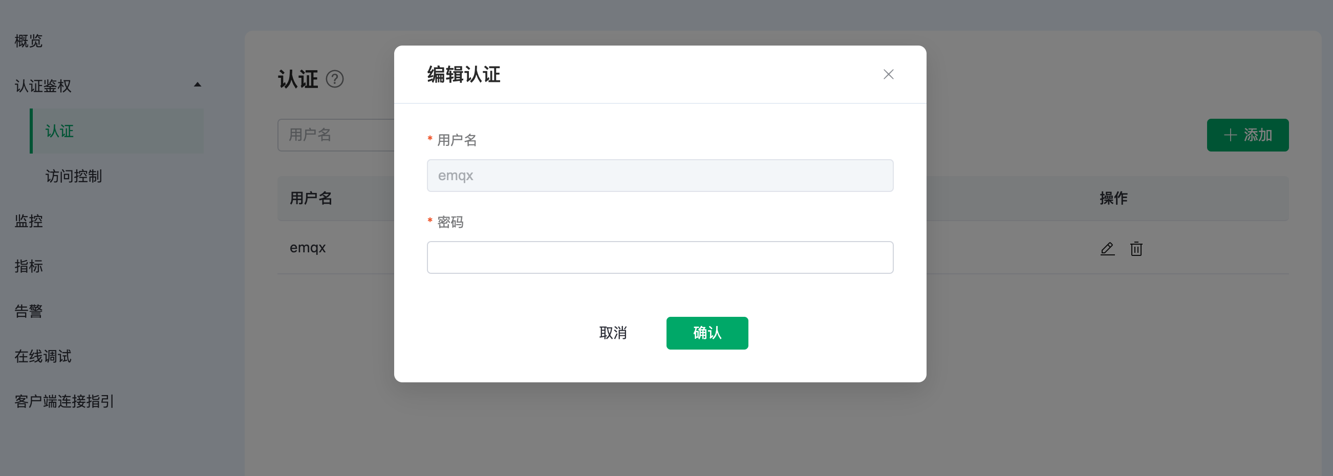Select 认证 sidebar submenu item
This screenshot has width=1333, height=476.
coord(59,131)
